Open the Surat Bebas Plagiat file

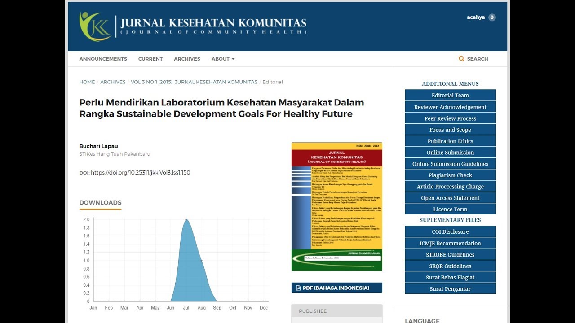point(451,277)
